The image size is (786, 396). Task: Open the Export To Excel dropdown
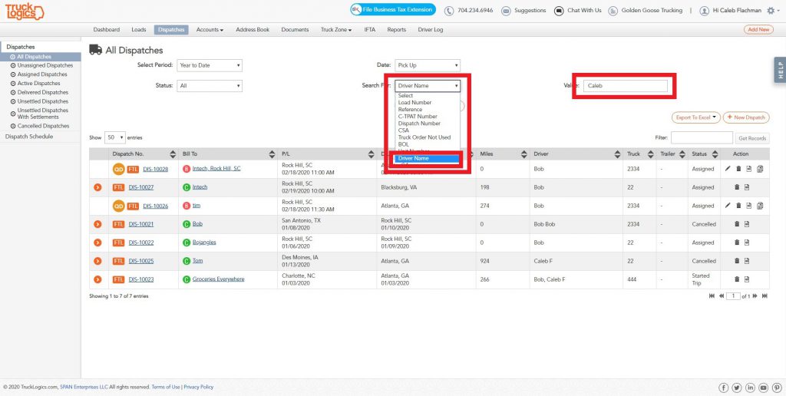point(695,117)
